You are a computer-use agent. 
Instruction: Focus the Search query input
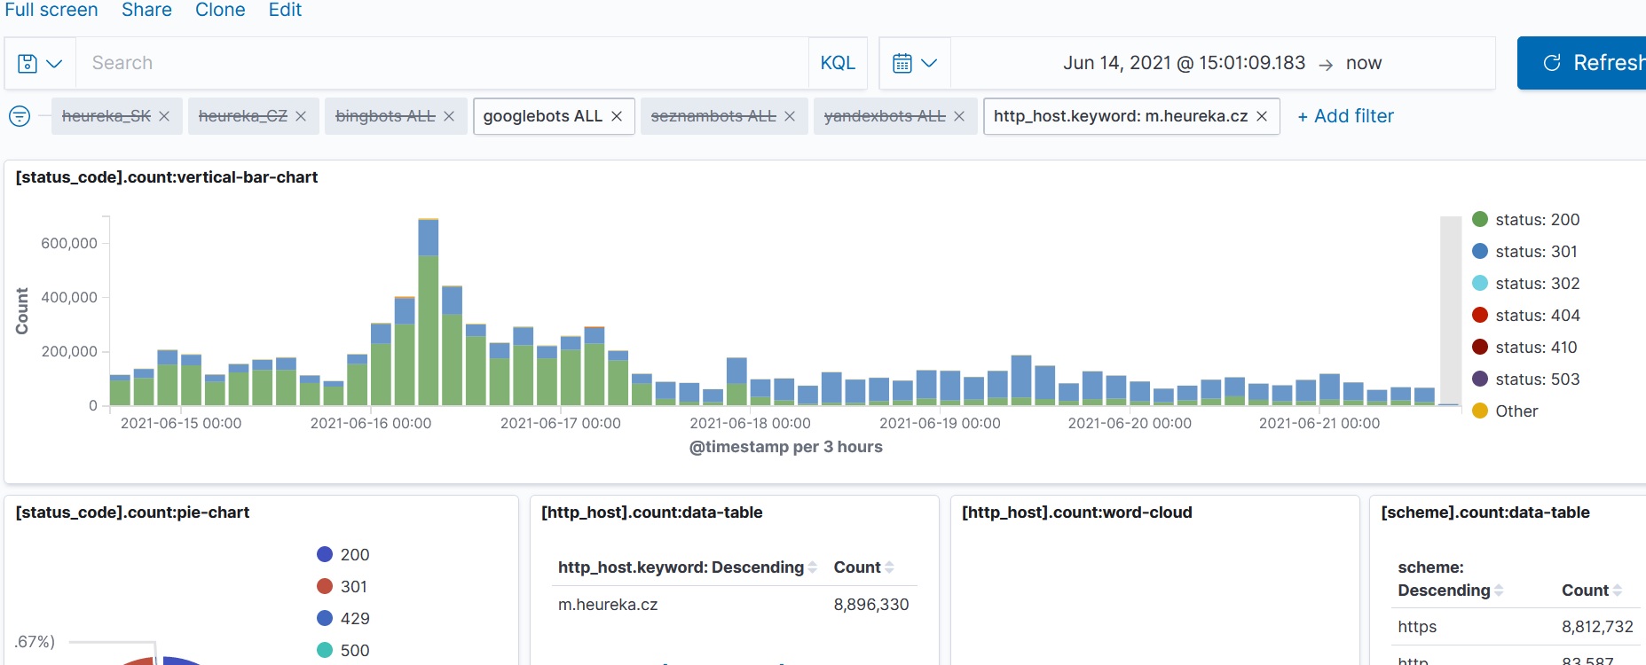(442, 63)
